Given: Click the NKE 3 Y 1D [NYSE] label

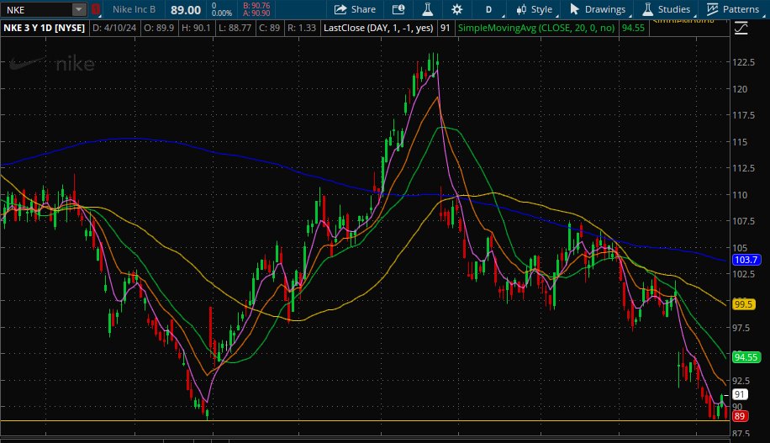Looking at the screenshot, I should click(x=45, y=28).
